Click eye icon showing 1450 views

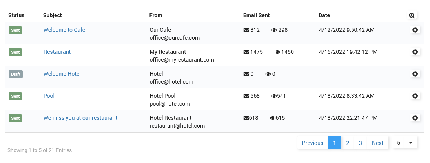point(277,52)
